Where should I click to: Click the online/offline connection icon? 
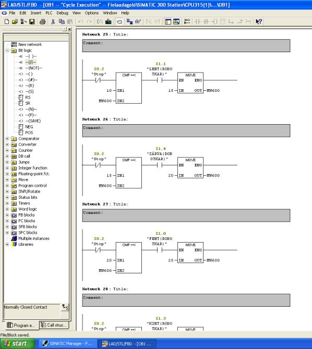coord(129,21)
